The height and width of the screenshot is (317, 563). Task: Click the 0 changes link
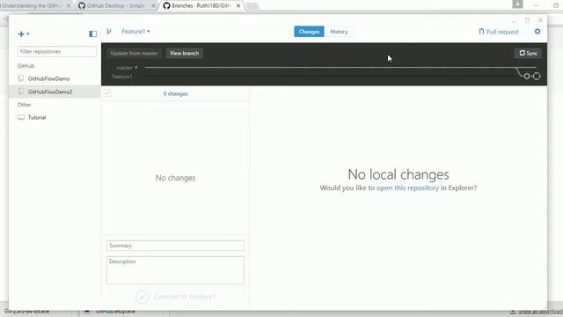(176, 94)
